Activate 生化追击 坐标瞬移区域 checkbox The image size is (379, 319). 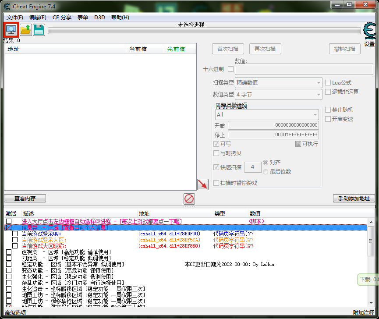(x=9, y=289)
